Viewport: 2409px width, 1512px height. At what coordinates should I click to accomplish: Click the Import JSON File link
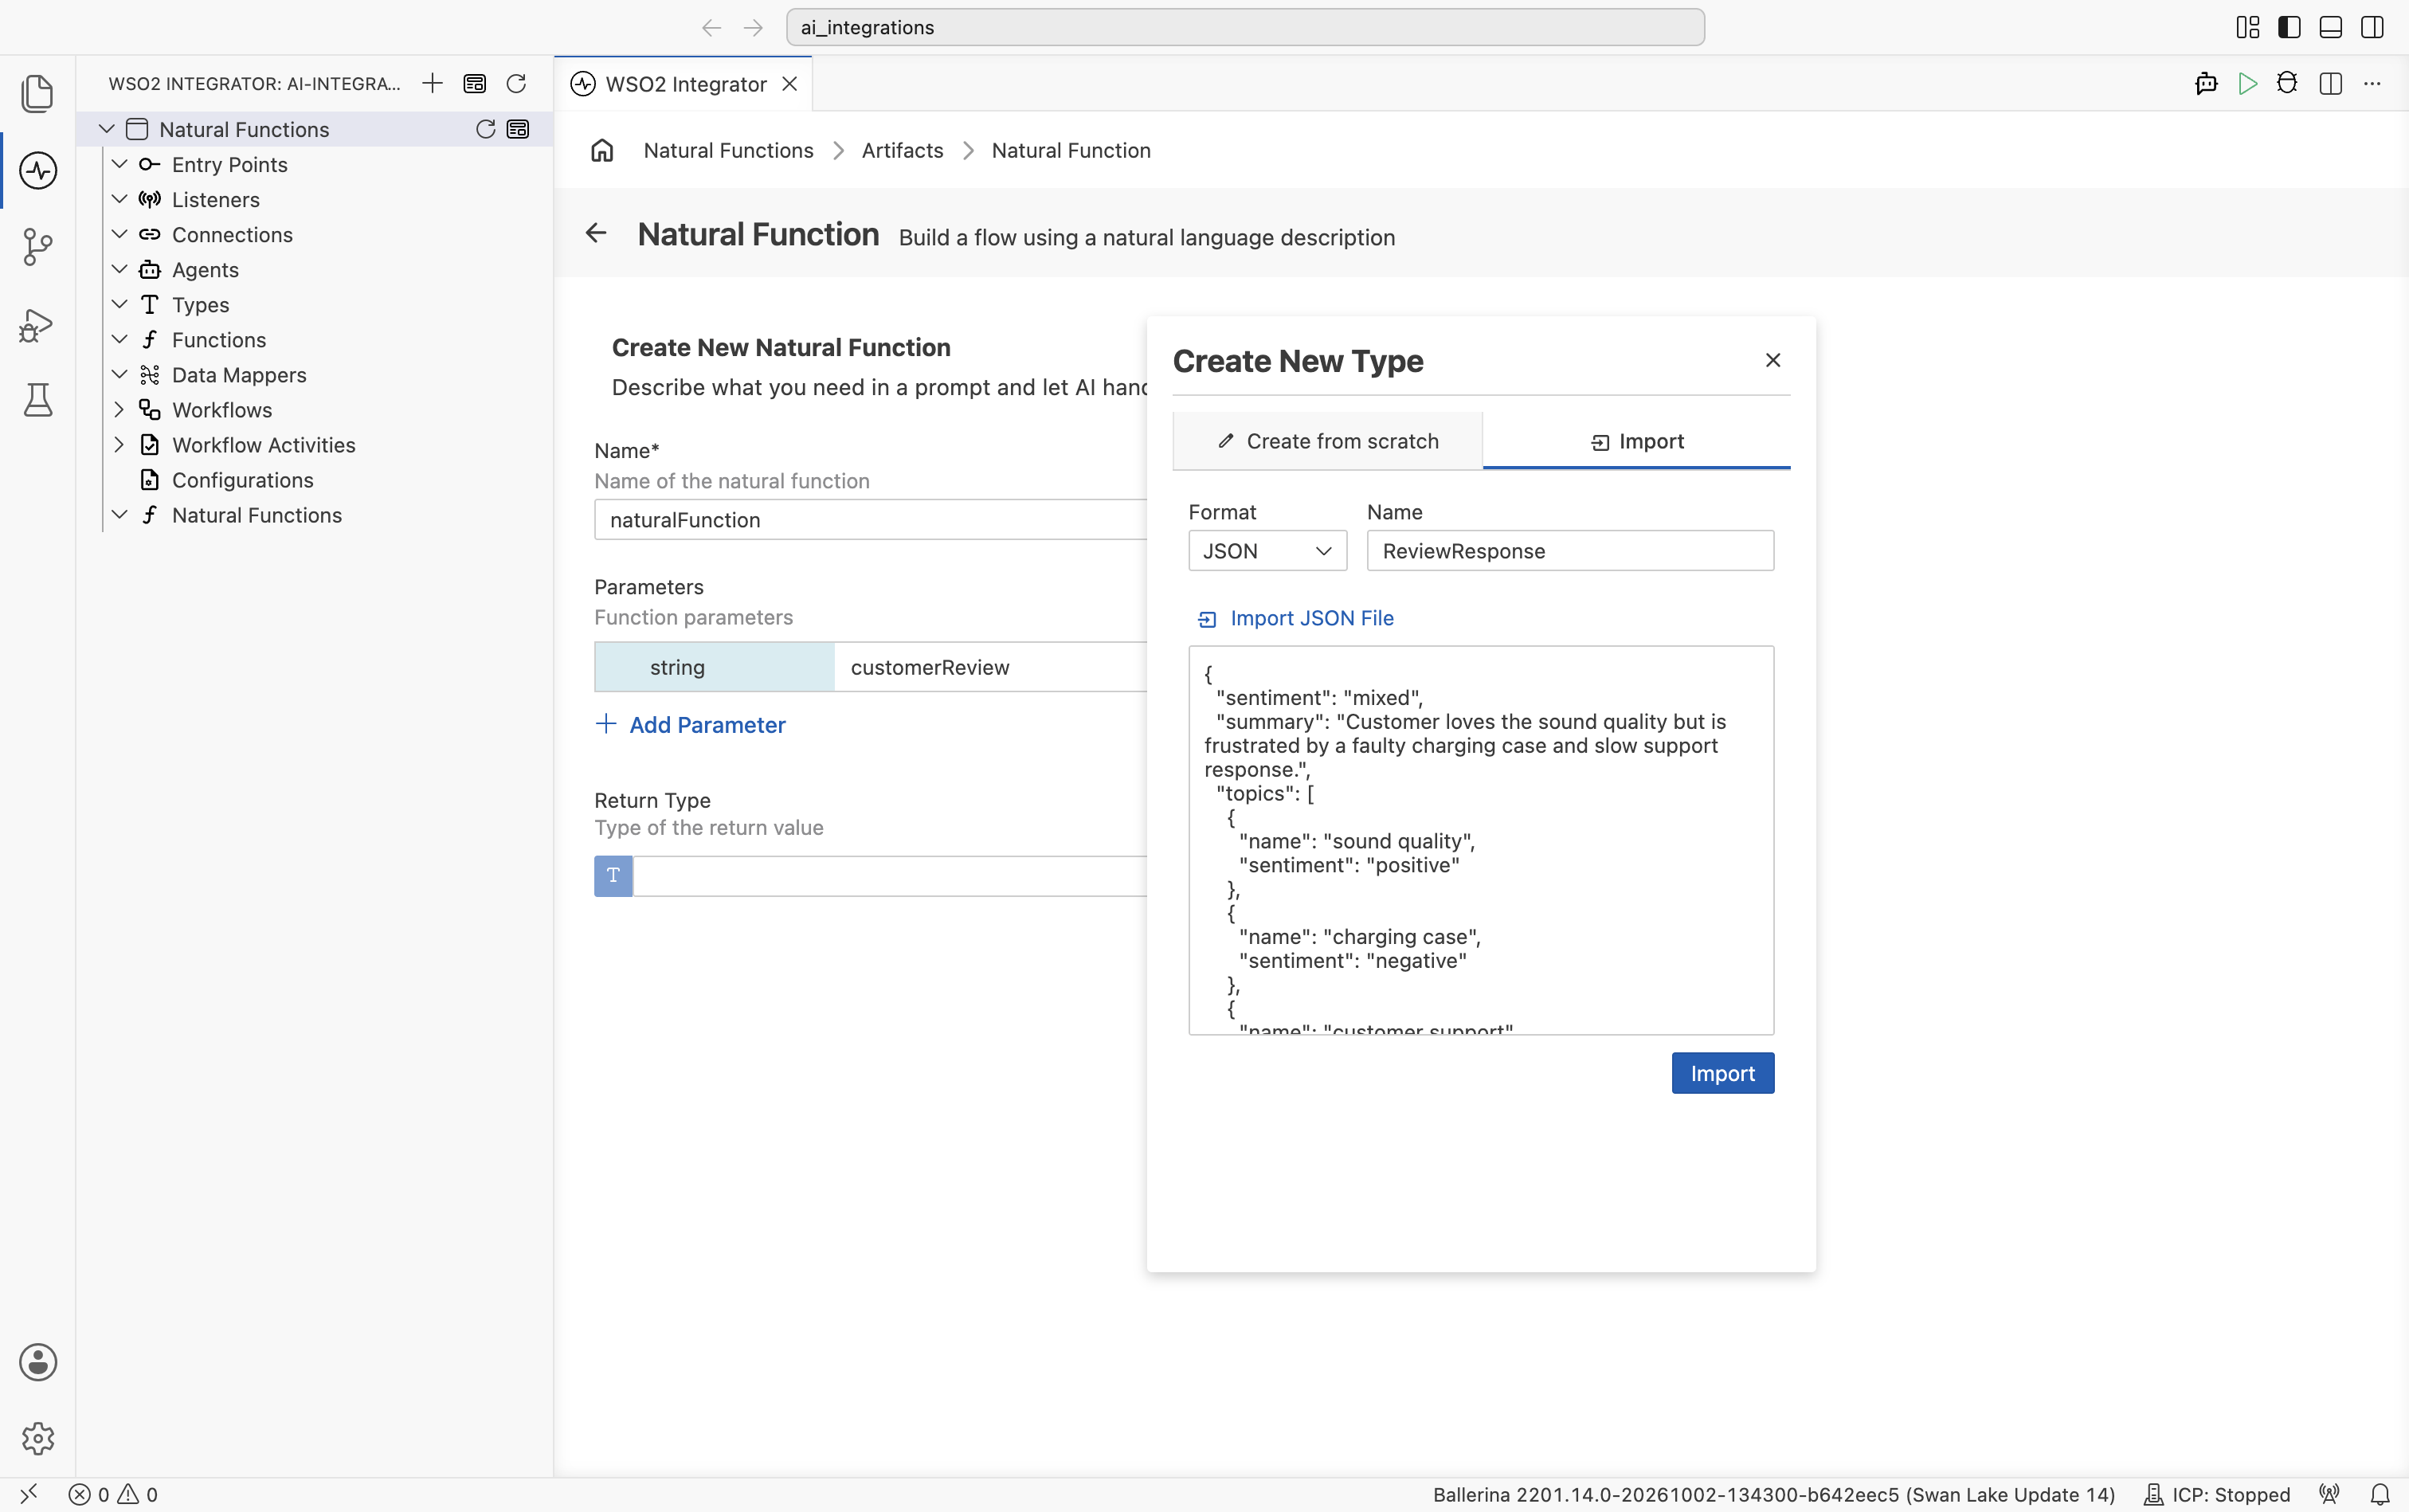pyautogui.click(x=1295, y=618)
